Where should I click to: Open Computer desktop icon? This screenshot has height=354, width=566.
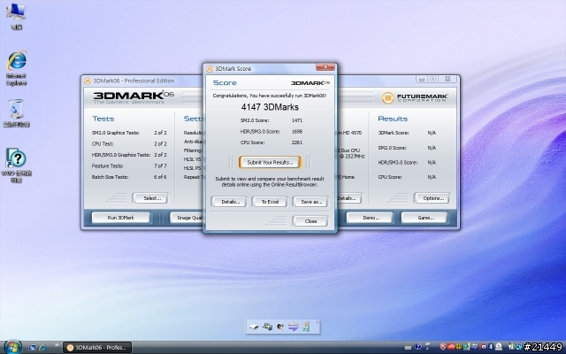click(x=16, y=16)
